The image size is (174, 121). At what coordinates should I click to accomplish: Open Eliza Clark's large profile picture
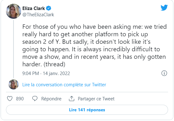coord(14,11)
